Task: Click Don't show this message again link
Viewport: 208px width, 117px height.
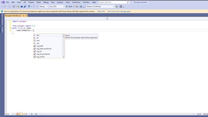Action: [x=119, y=11]
